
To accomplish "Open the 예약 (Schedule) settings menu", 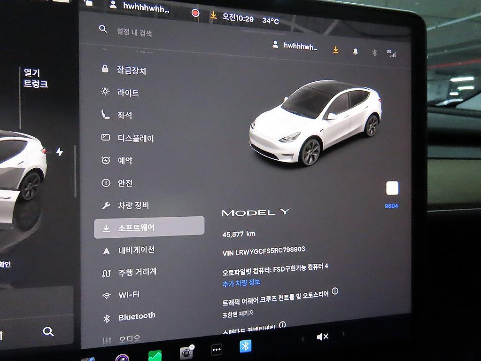I will 117,161.
